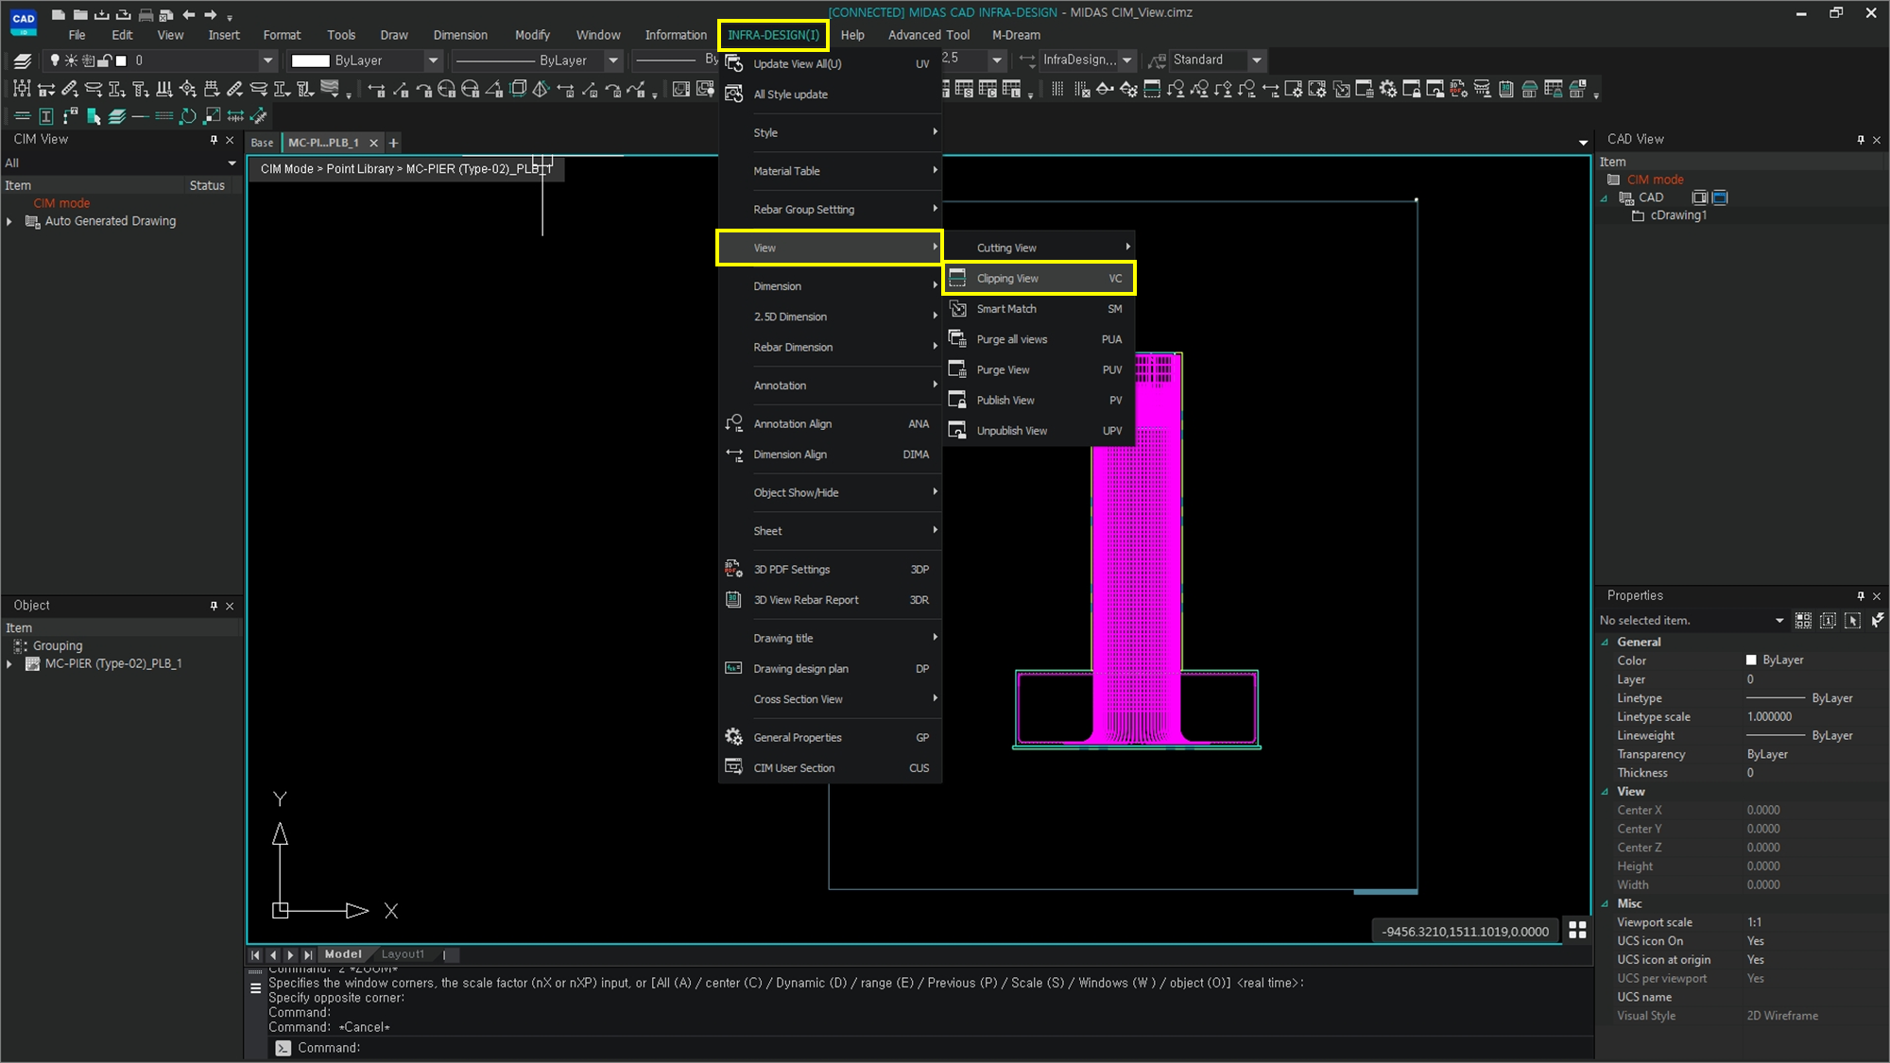Click the Purge all views command
Image resolution: width=1890 pixels, height=1063 pixels.
[1039, 339]
